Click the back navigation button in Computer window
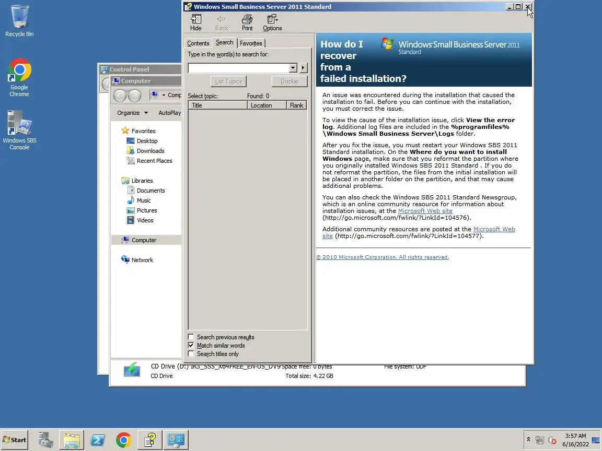The image size is (602, 451). (120, 96)
